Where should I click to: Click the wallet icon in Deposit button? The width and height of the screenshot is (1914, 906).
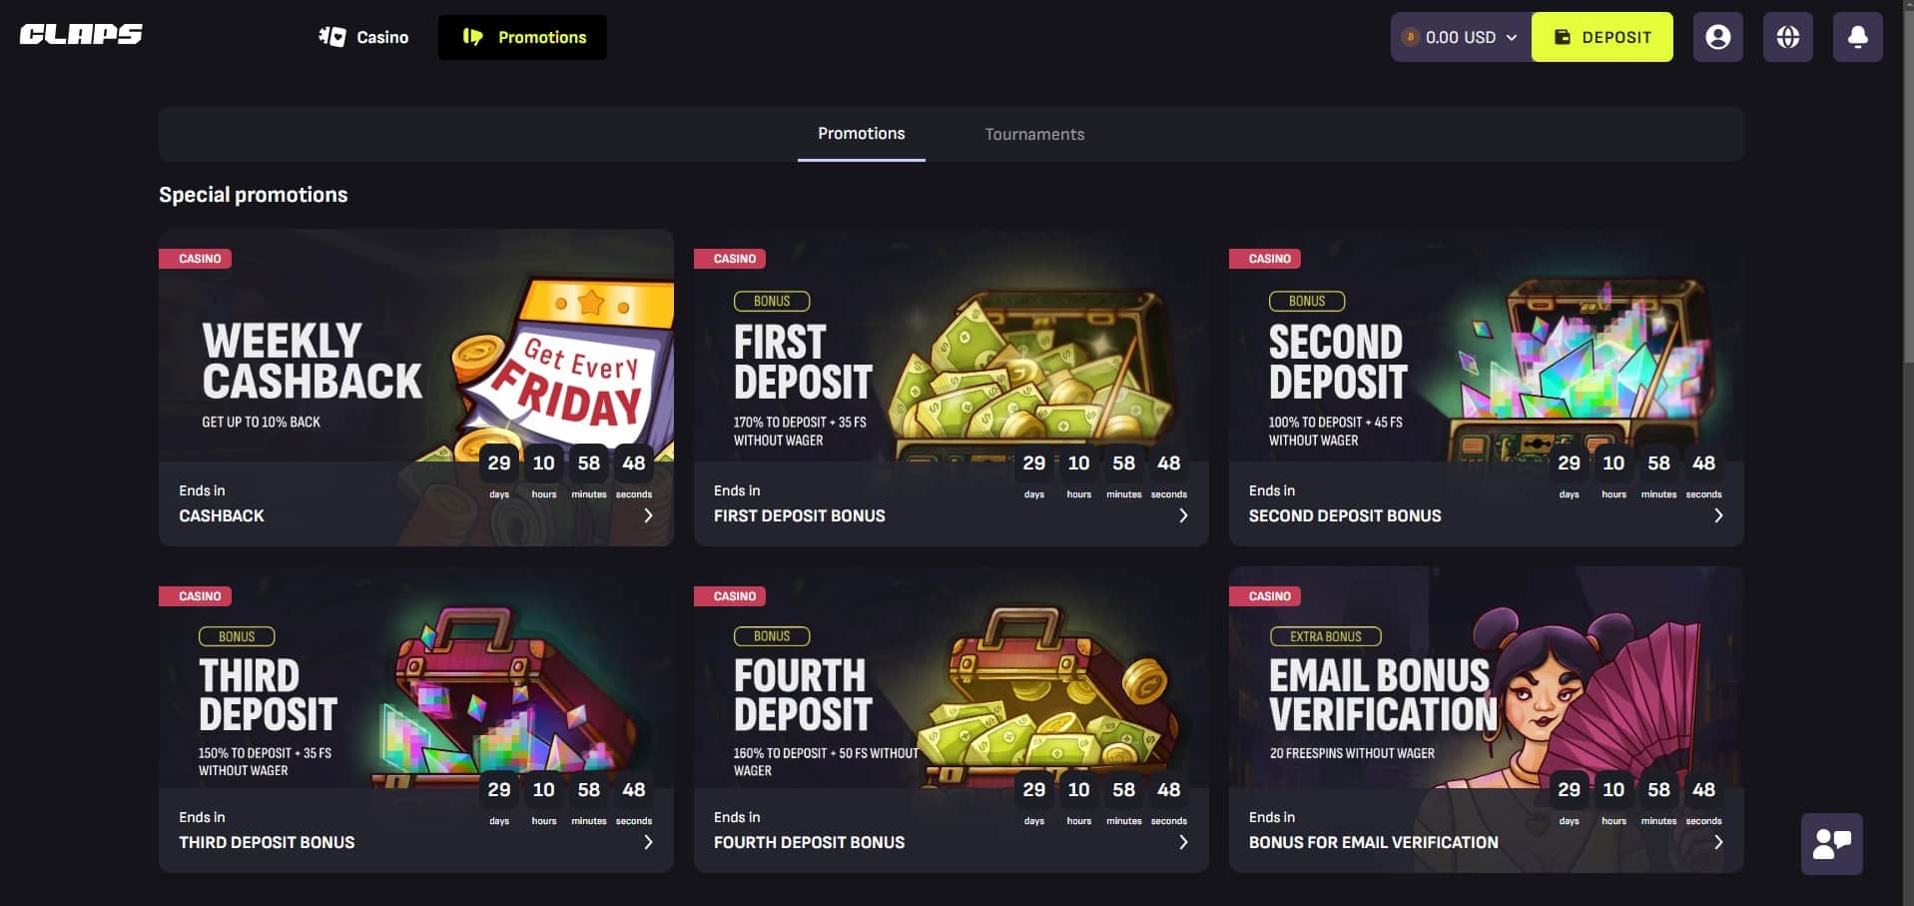[x=1563, y=37]
